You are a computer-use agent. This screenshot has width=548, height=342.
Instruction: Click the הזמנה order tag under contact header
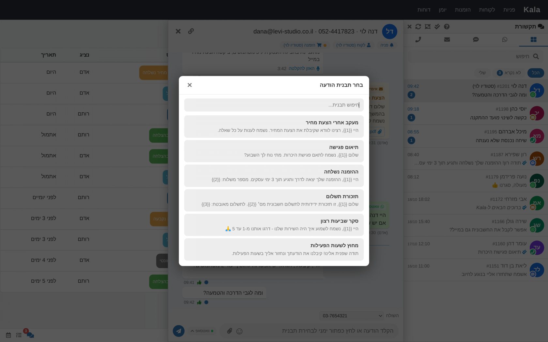(305, 45)
